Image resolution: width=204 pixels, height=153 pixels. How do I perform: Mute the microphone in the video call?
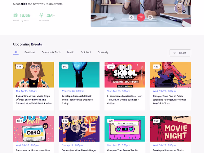click(x=131, y=17)
